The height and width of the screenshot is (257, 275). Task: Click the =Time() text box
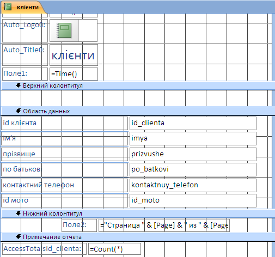tap(74, 74)
